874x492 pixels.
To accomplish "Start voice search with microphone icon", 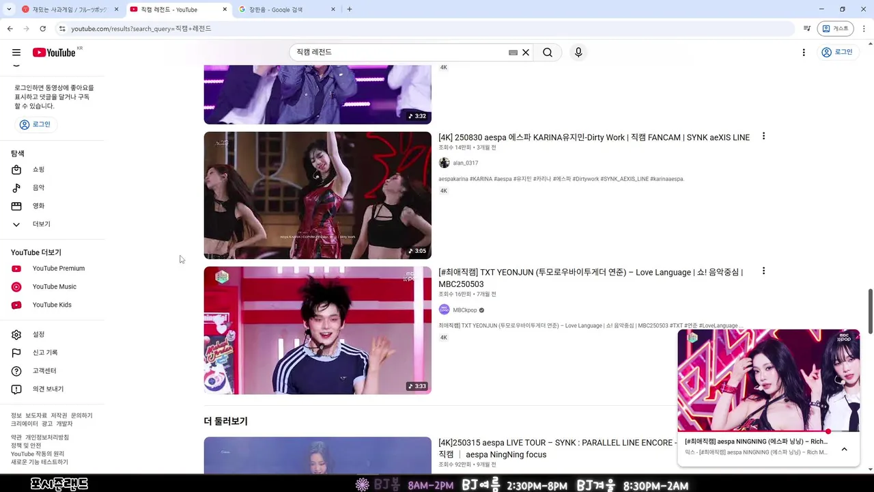I will (x=578, y=53).
